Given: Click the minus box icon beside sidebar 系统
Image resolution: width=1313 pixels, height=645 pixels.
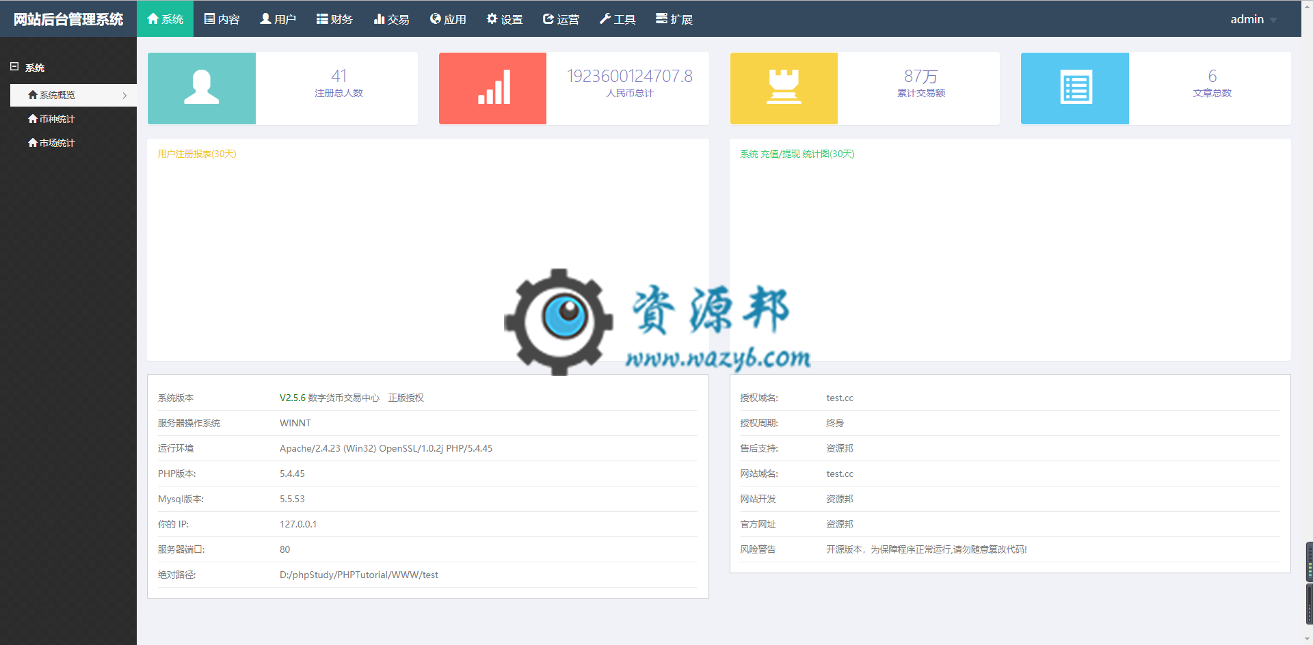Looking at the screenshot, I should coord(14,66).
